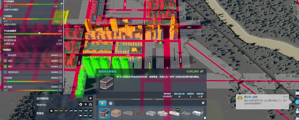Select the third flat gray building thumbnail
This screenshot has width=299, height=120.
coord(128,113)
